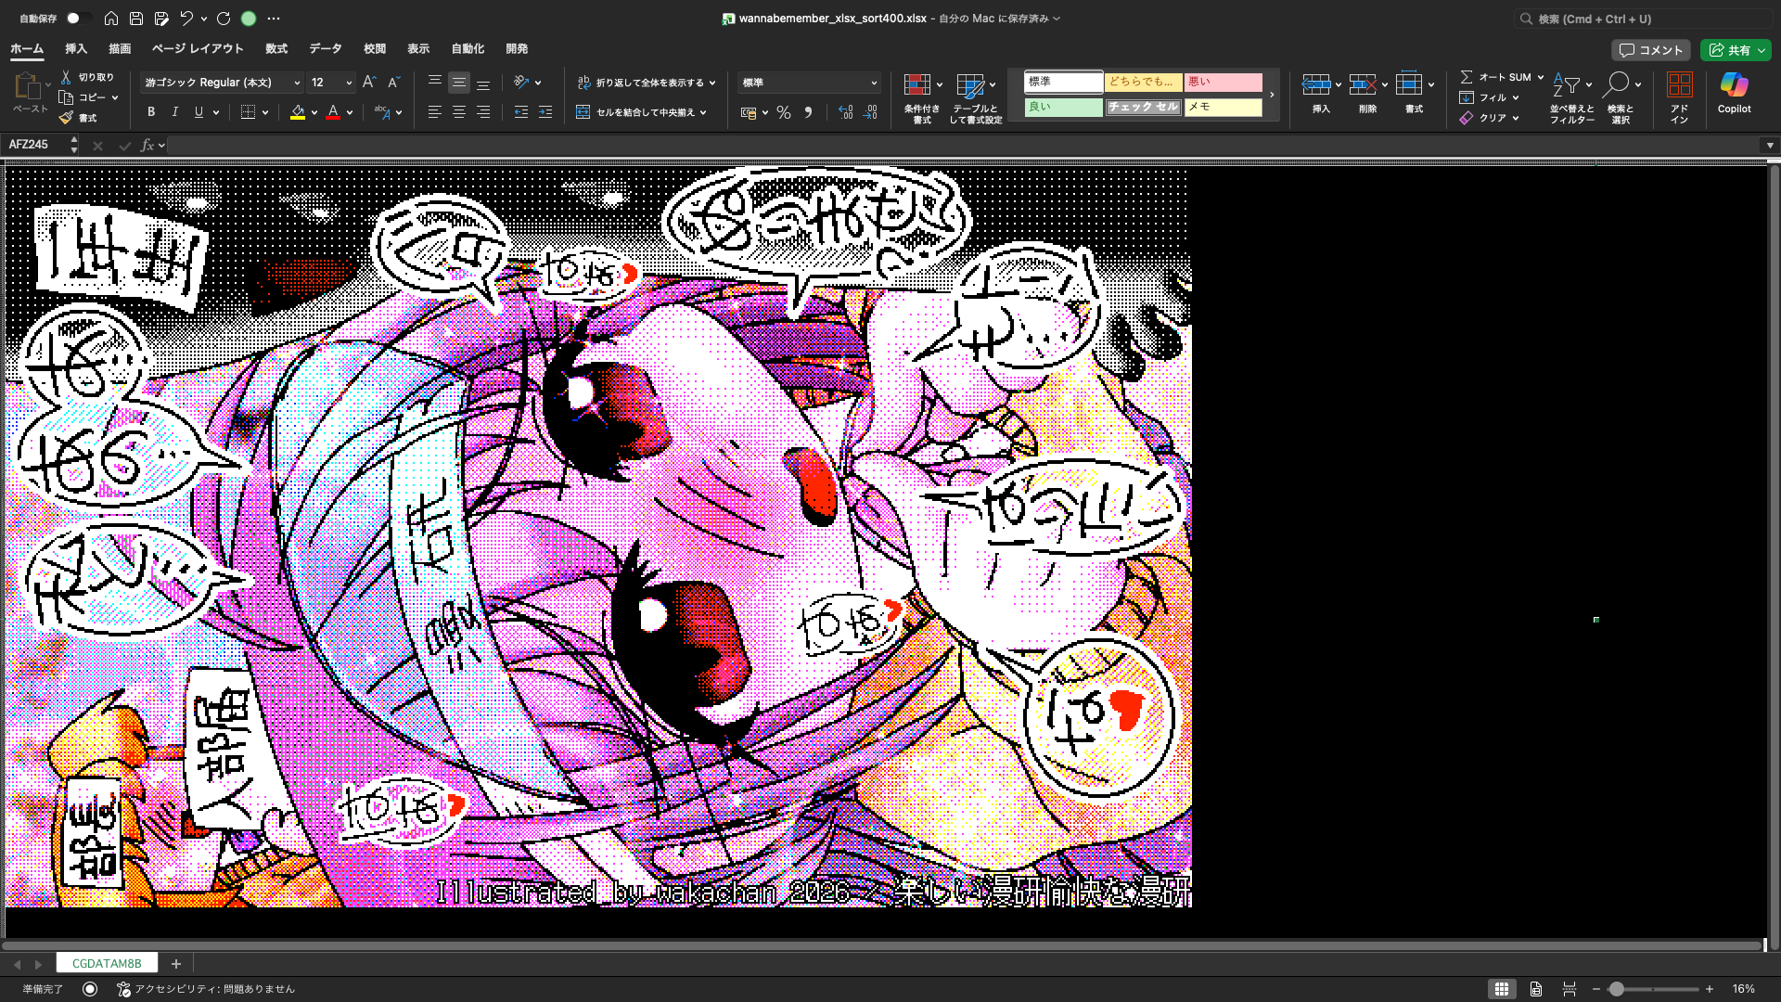Screen dimensions: 1781x1002
Task: Toggle bold formatting
Action: (150, 111)
